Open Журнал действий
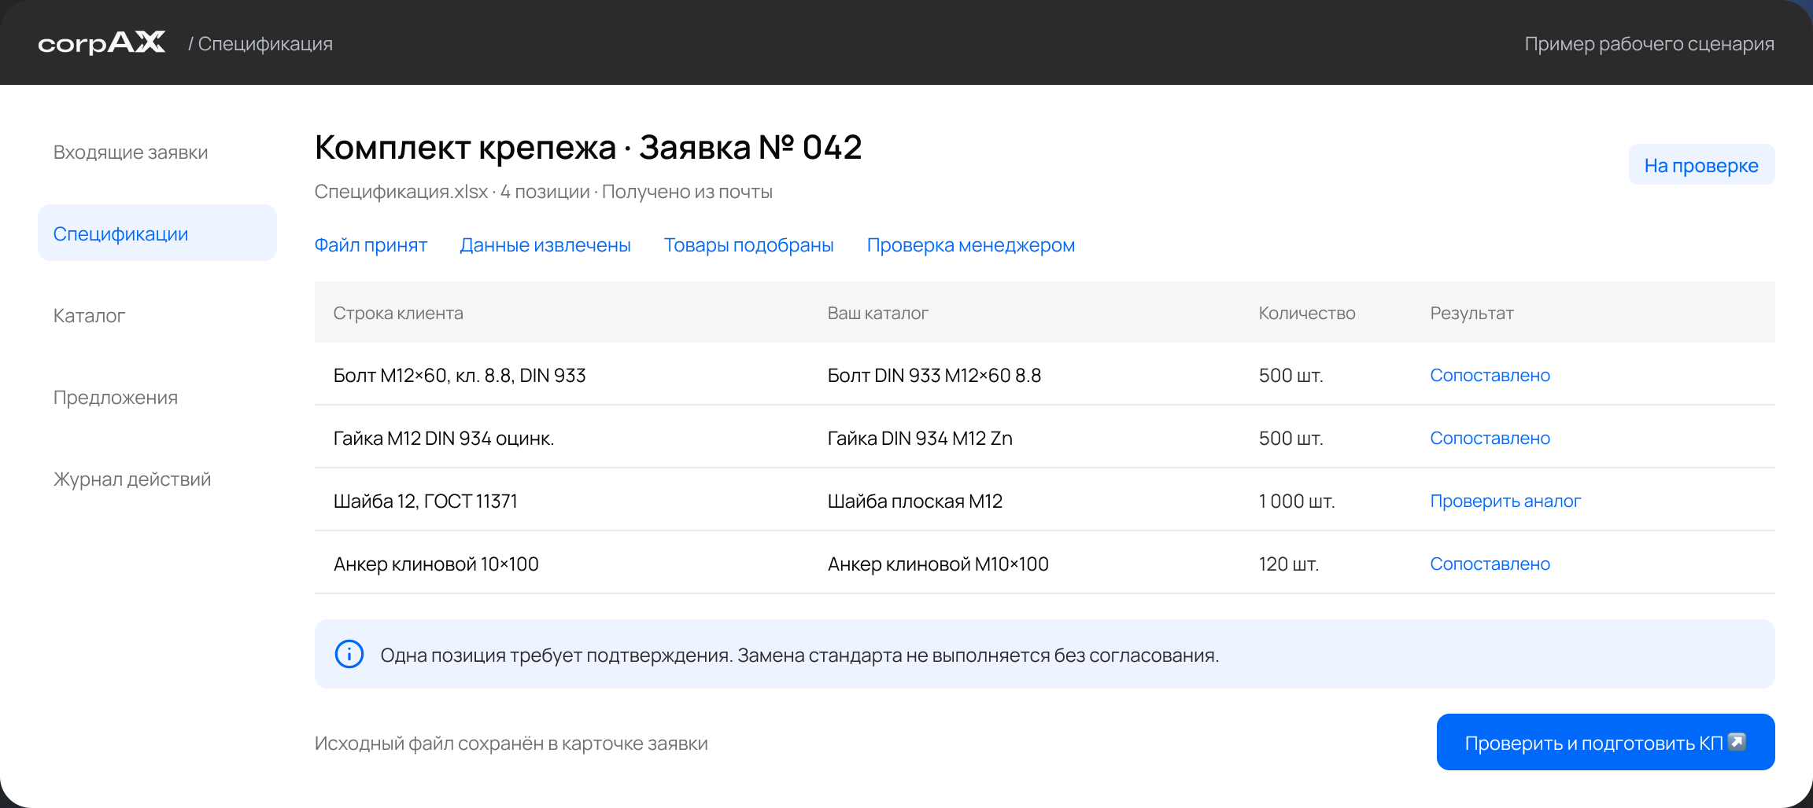Viewport: 1813px width, 808px height. click(x=132, y=479)
